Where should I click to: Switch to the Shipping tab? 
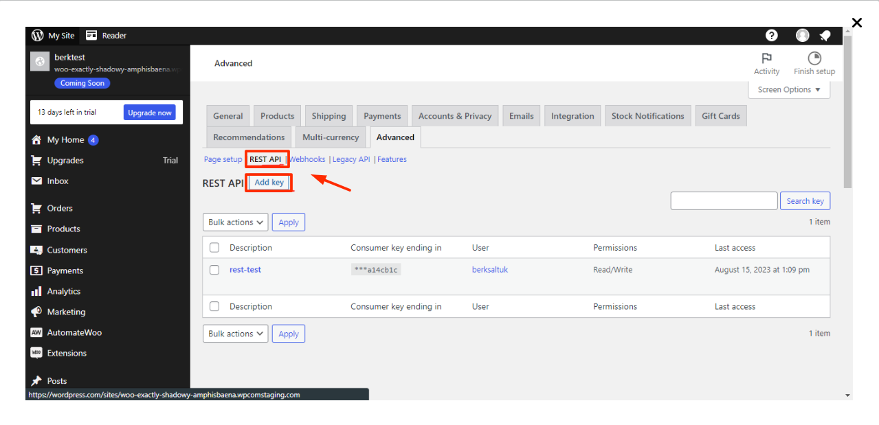pyautogui.click(x=329, y=116)
